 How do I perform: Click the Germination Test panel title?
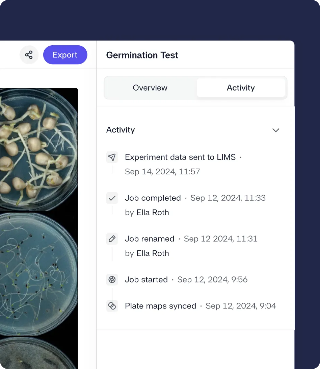pos(142,55)
